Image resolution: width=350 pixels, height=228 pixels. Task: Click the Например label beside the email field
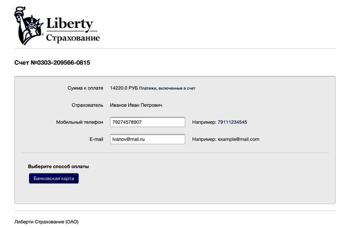204,139
